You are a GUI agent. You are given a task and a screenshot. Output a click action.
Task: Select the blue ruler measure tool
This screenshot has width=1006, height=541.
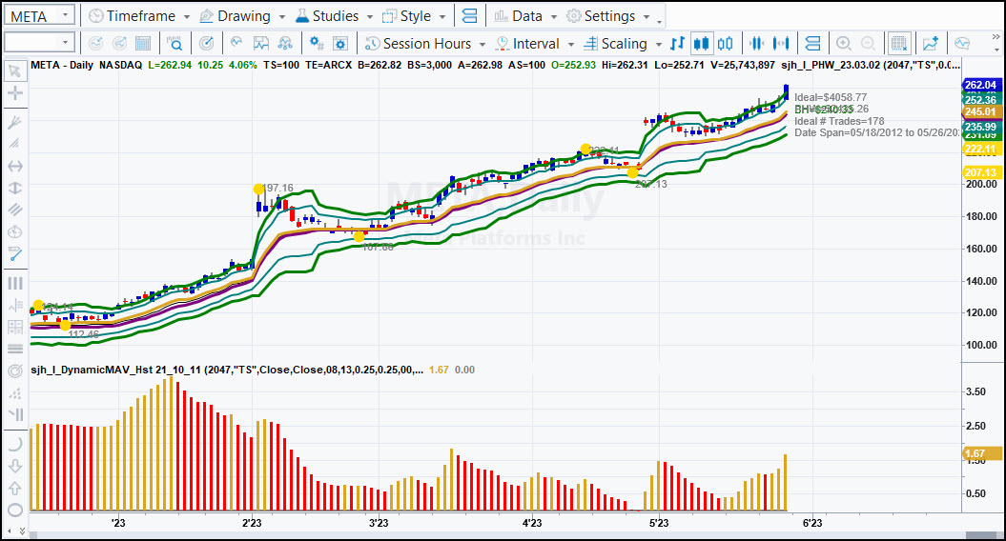[x=14, y=254]
